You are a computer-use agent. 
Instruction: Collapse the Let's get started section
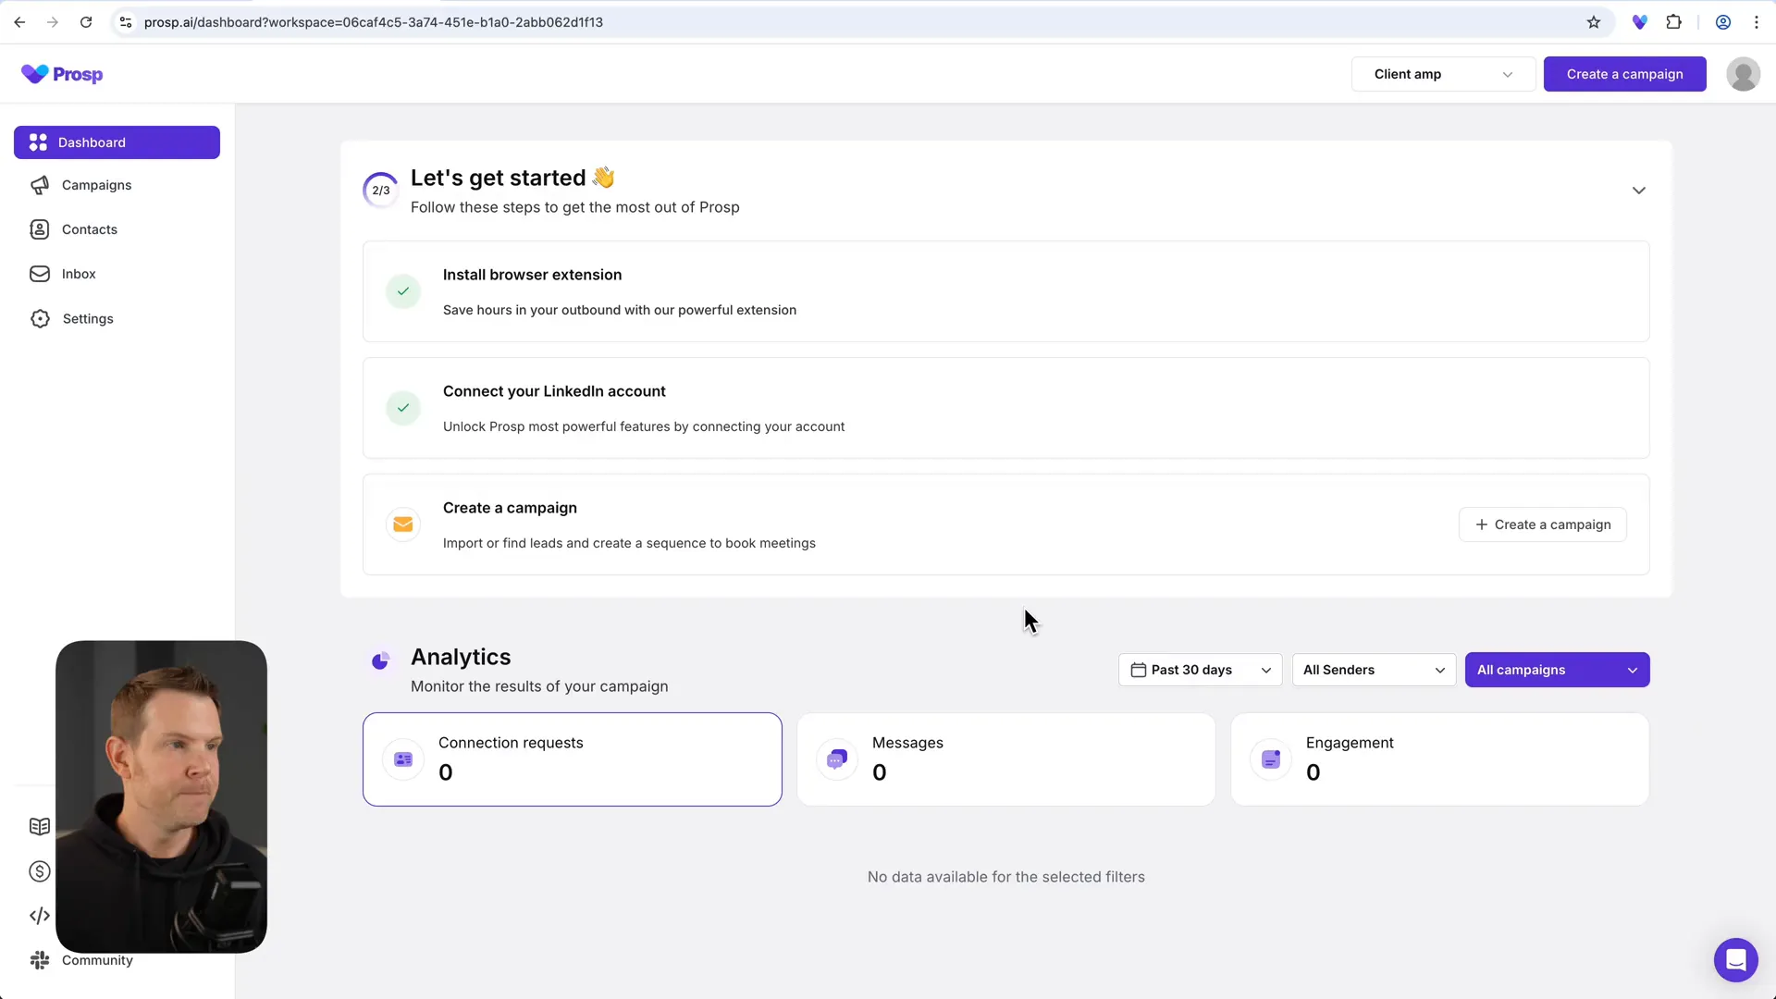[x=1638, y=191]
